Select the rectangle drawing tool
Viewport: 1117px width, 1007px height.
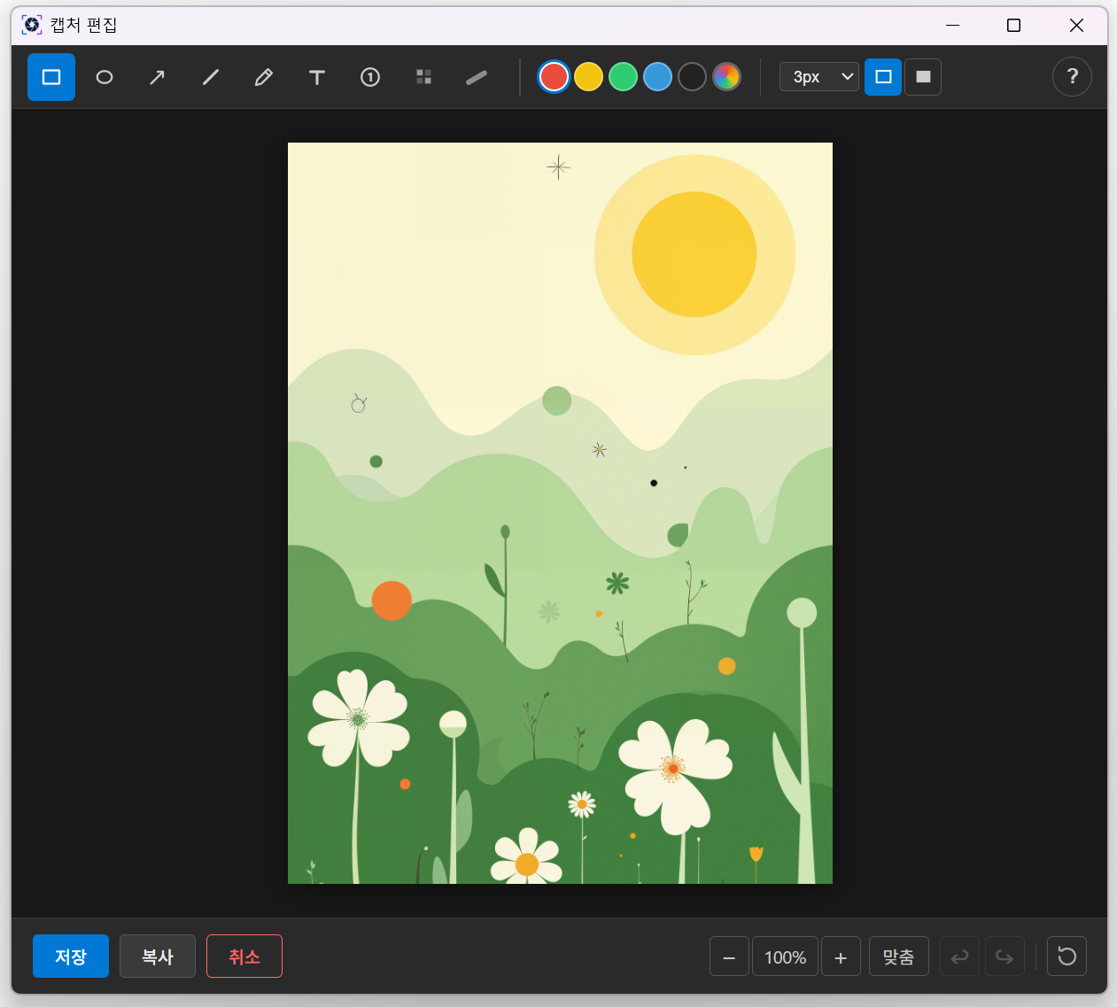click(51, 77)
